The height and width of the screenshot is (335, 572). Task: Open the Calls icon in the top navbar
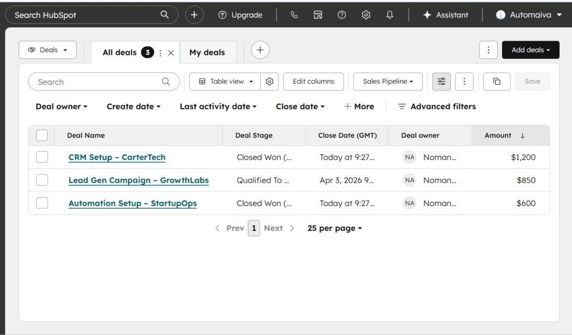coord(294,14)
